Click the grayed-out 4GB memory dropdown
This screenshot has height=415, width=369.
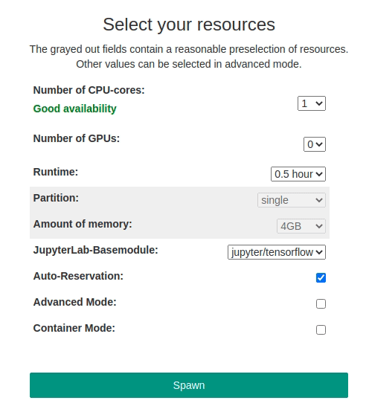[301, 226]
